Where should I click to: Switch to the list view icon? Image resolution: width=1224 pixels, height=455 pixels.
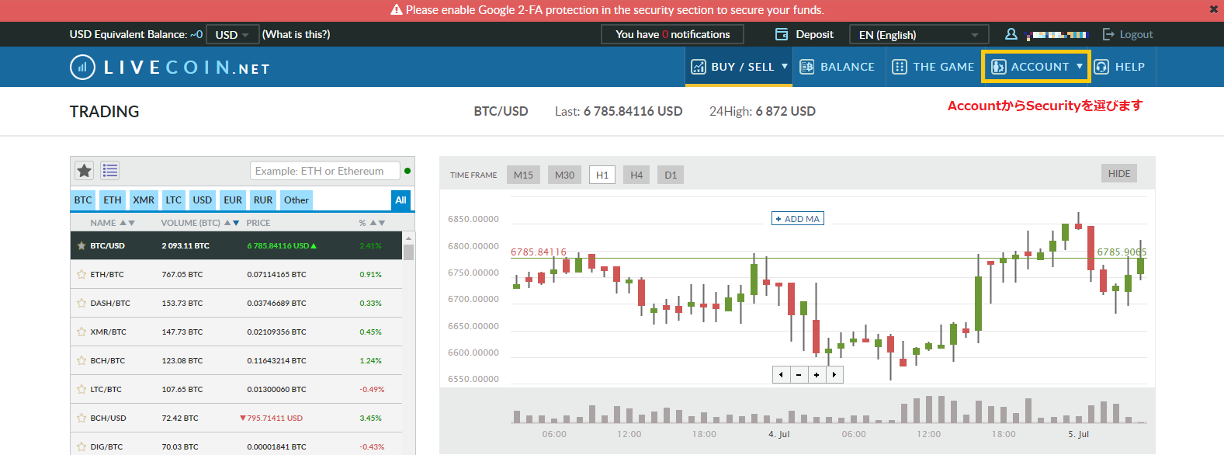pos(110,170)
